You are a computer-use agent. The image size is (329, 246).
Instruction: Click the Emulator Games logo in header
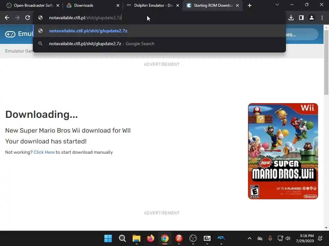(19, 34)
